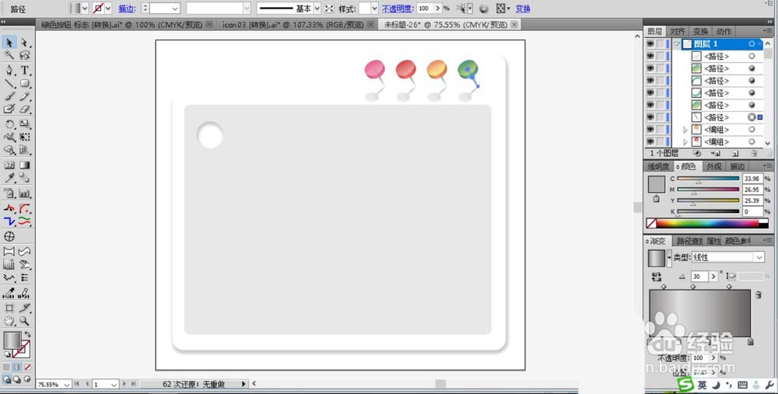Image resolution: width=778 pixels, height=394 pixels.
Task: Switch to the 变换 panel tab
Action: [701, 31]
